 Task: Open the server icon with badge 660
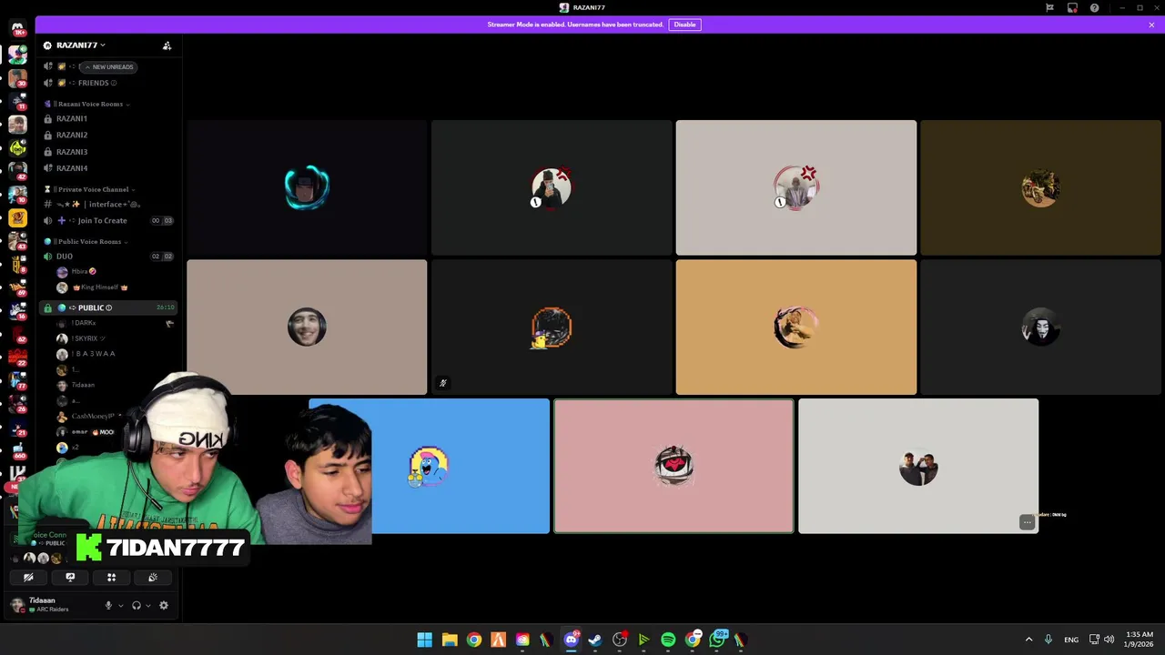[17, 450]
